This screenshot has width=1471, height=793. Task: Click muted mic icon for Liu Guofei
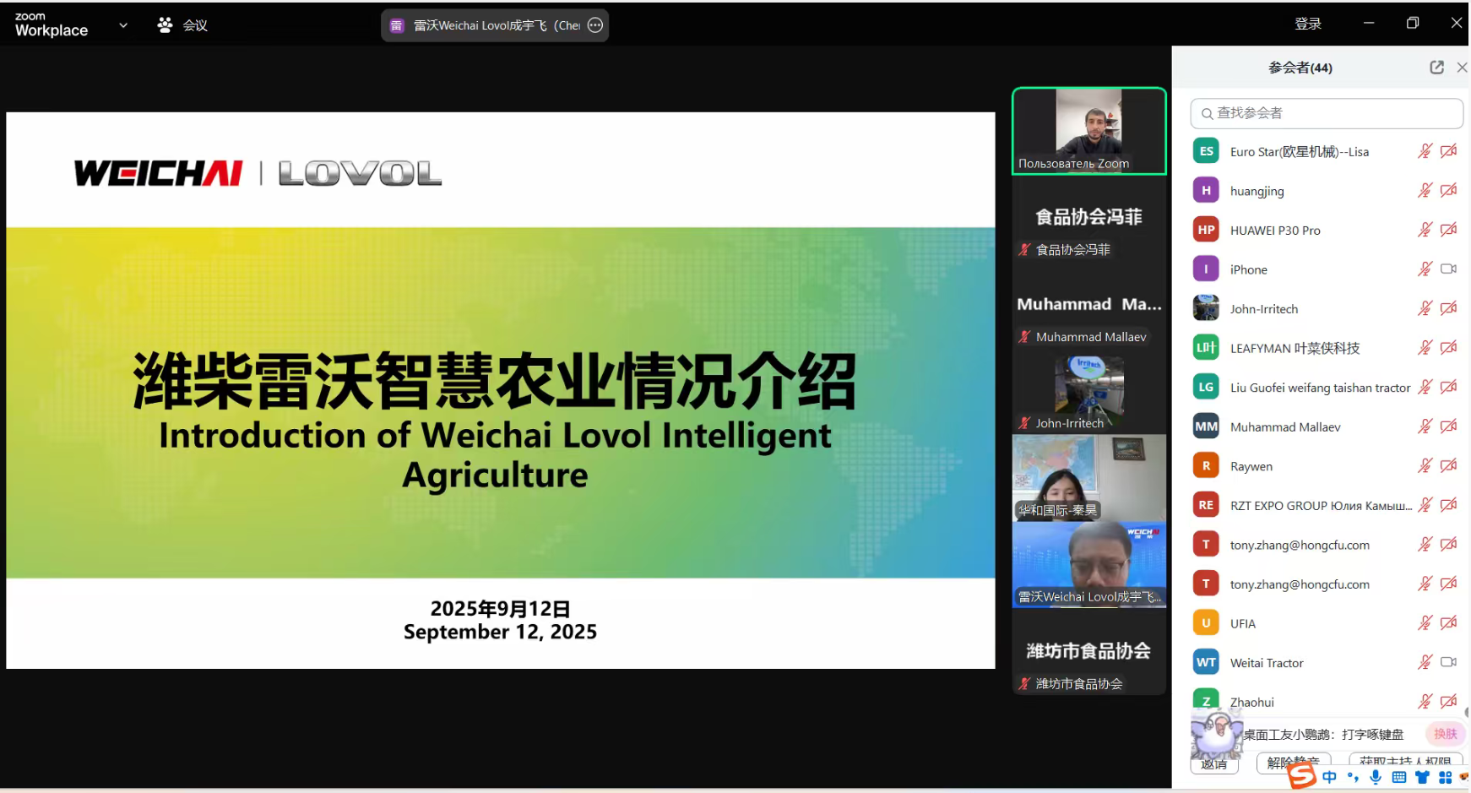click(x=1425, y=387)
